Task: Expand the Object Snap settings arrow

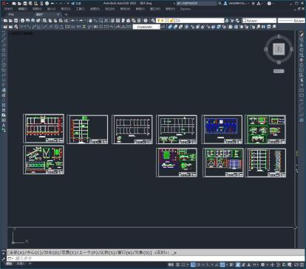Action: pyautogui.click(x=226, y=265)
